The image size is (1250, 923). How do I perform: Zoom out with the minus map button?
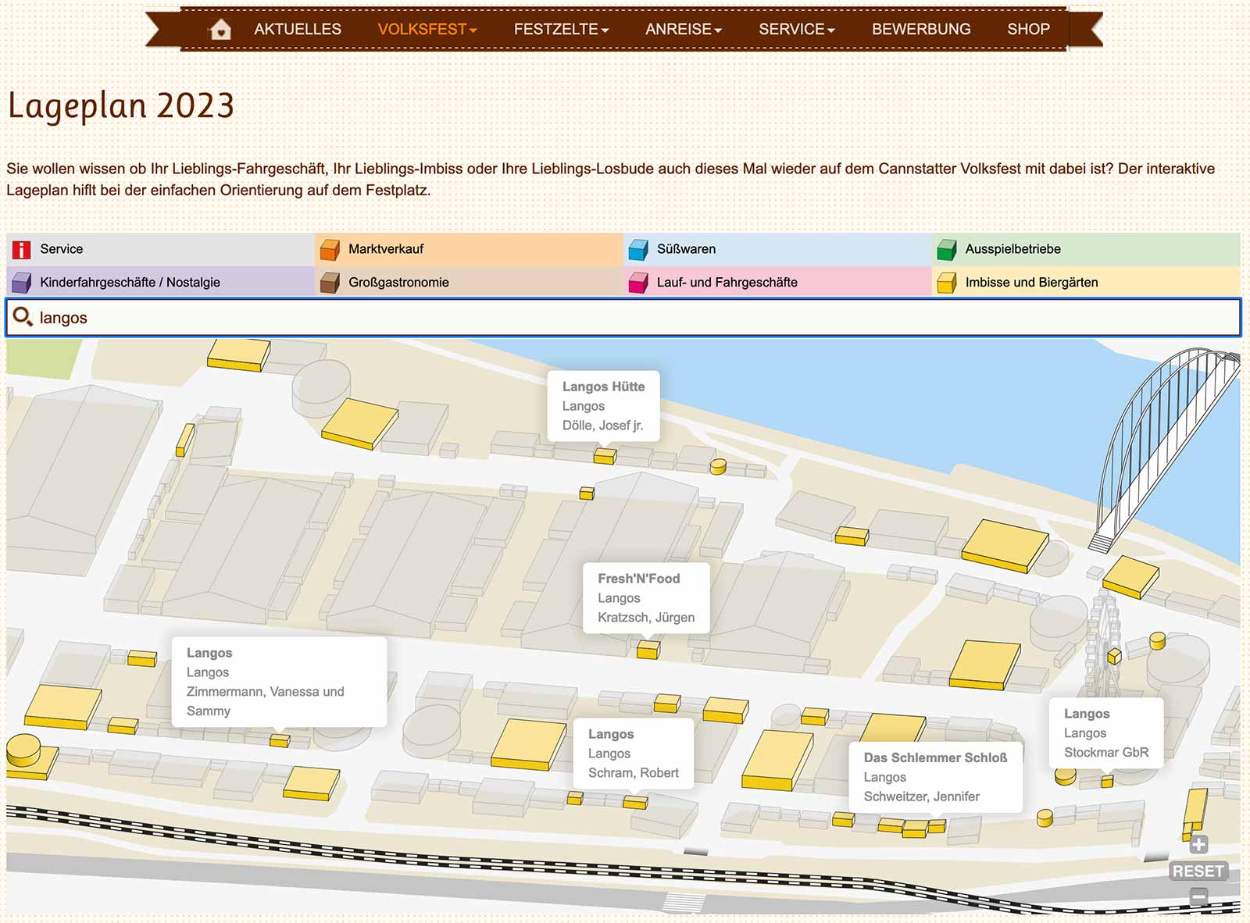[1198, 896]
